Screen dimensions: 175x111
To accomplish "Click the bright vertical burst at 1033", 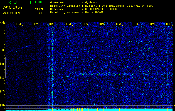I will click(52, 67).
